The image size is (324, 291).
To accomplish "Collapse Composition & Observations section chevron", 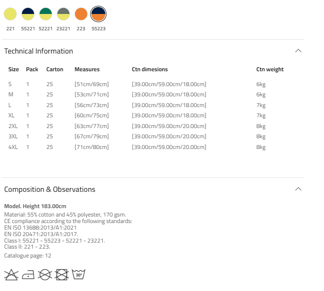I will pos(298,189).
